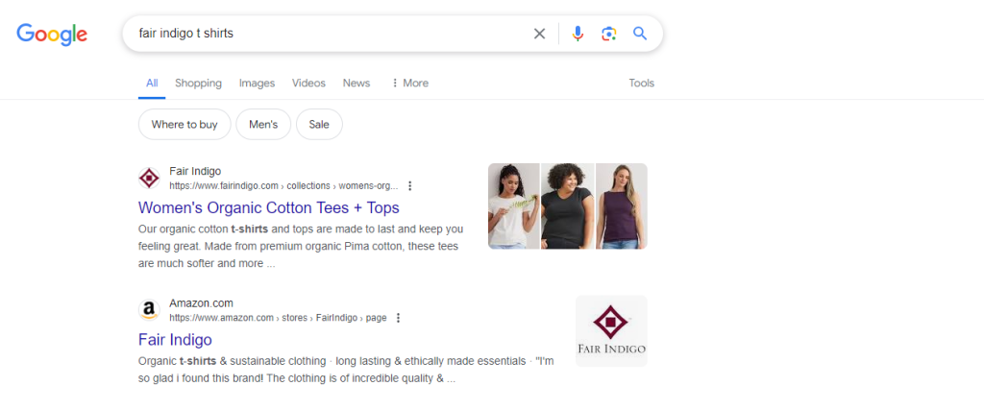Open the Google logo homepage link
Image resolution: width=984 pixels, height=410 pixels.
coord(52,34)
